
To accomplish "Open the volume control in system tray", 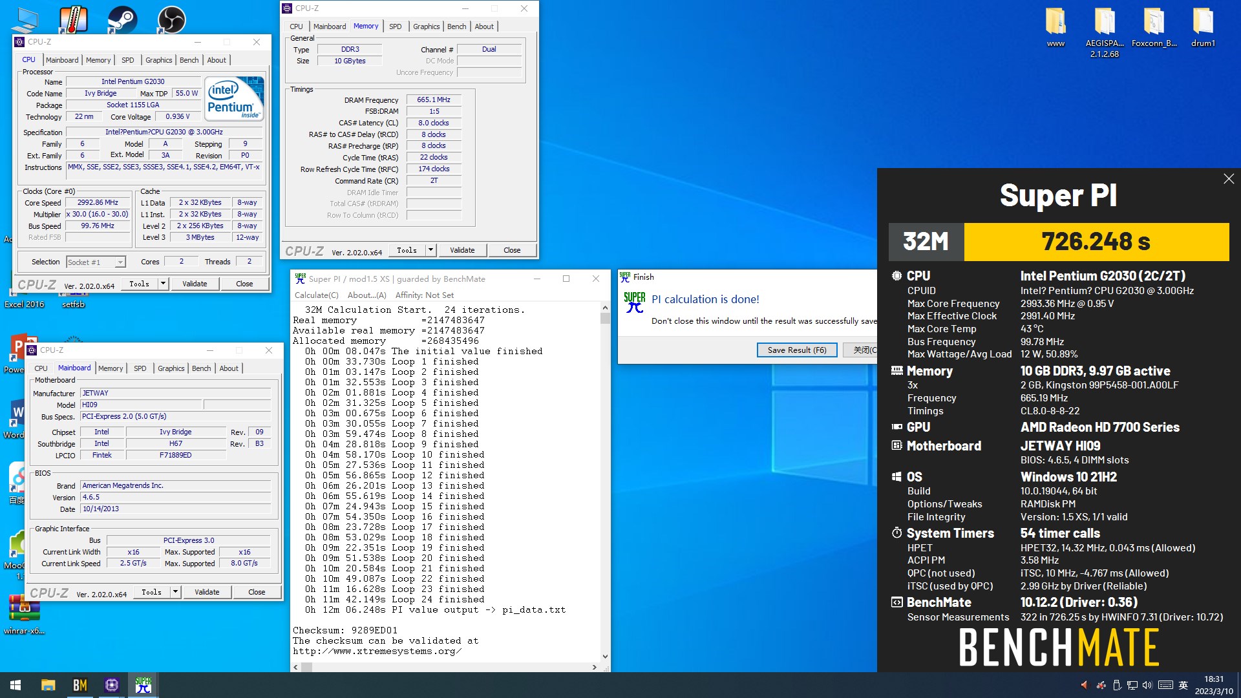I will click(1147, 685).
